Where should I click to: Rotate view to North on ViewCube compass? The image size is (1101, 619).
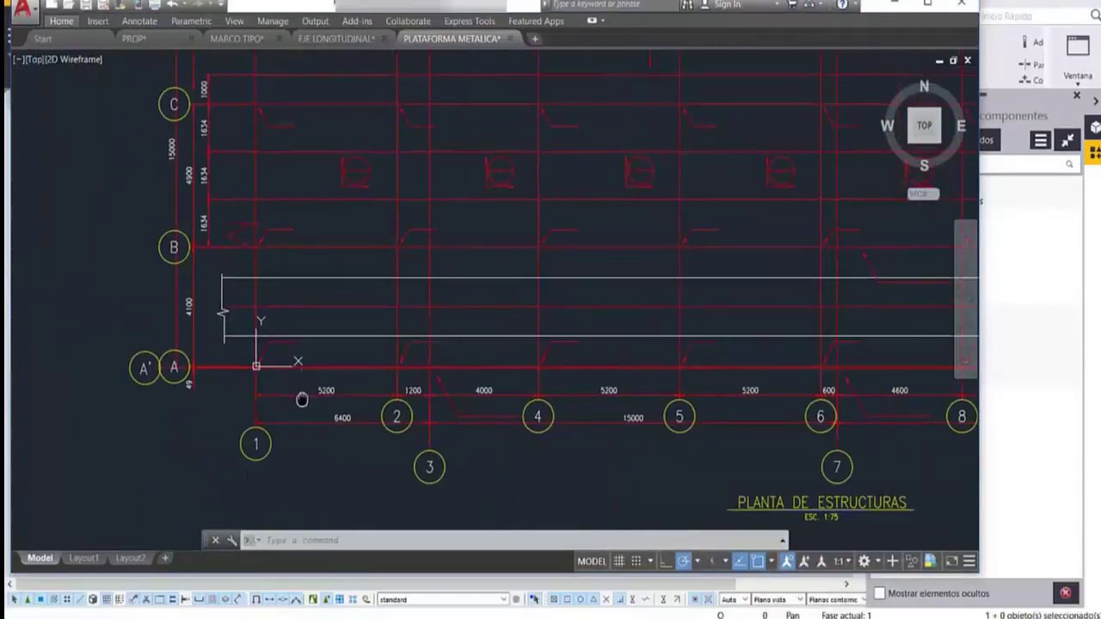[x=924, y=86]
